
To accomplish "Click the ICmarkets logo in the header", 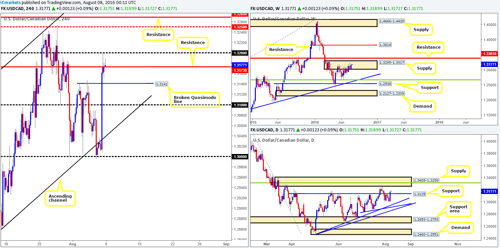I will [x=11, y=2].
